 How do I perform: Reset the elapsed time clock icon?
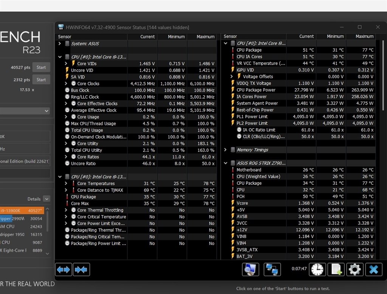[x=317, y=269]
